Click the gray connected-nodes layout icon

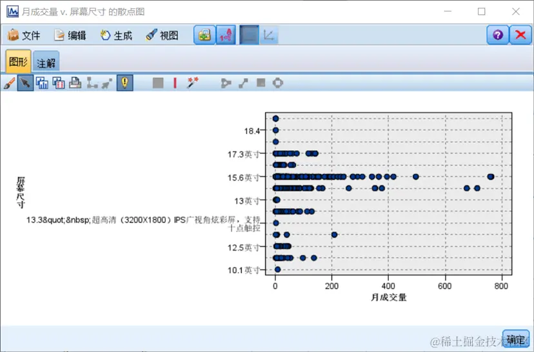coord(92,83)
